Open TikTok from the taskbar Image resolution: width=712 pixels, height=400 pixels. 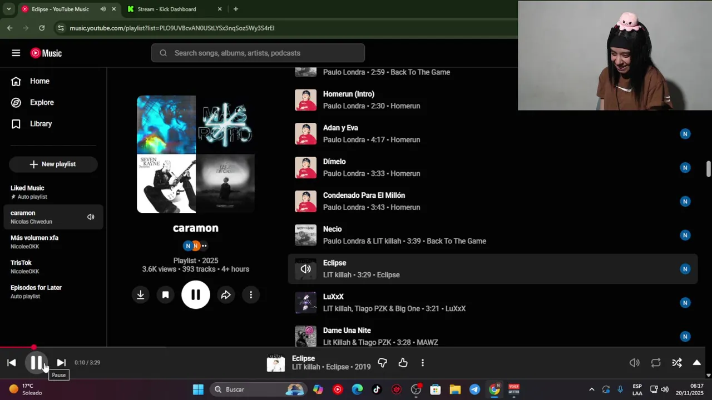(377, 389)
